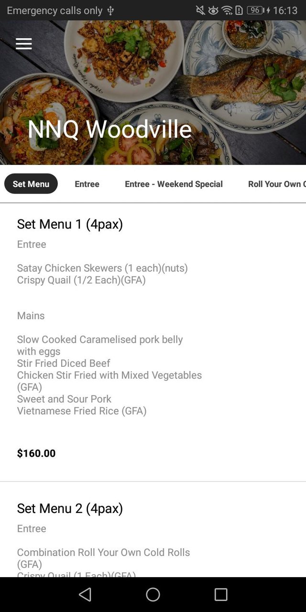306x612 pixels.
Task: Tap the battery indicator in status bar
Action: (255, 11)
